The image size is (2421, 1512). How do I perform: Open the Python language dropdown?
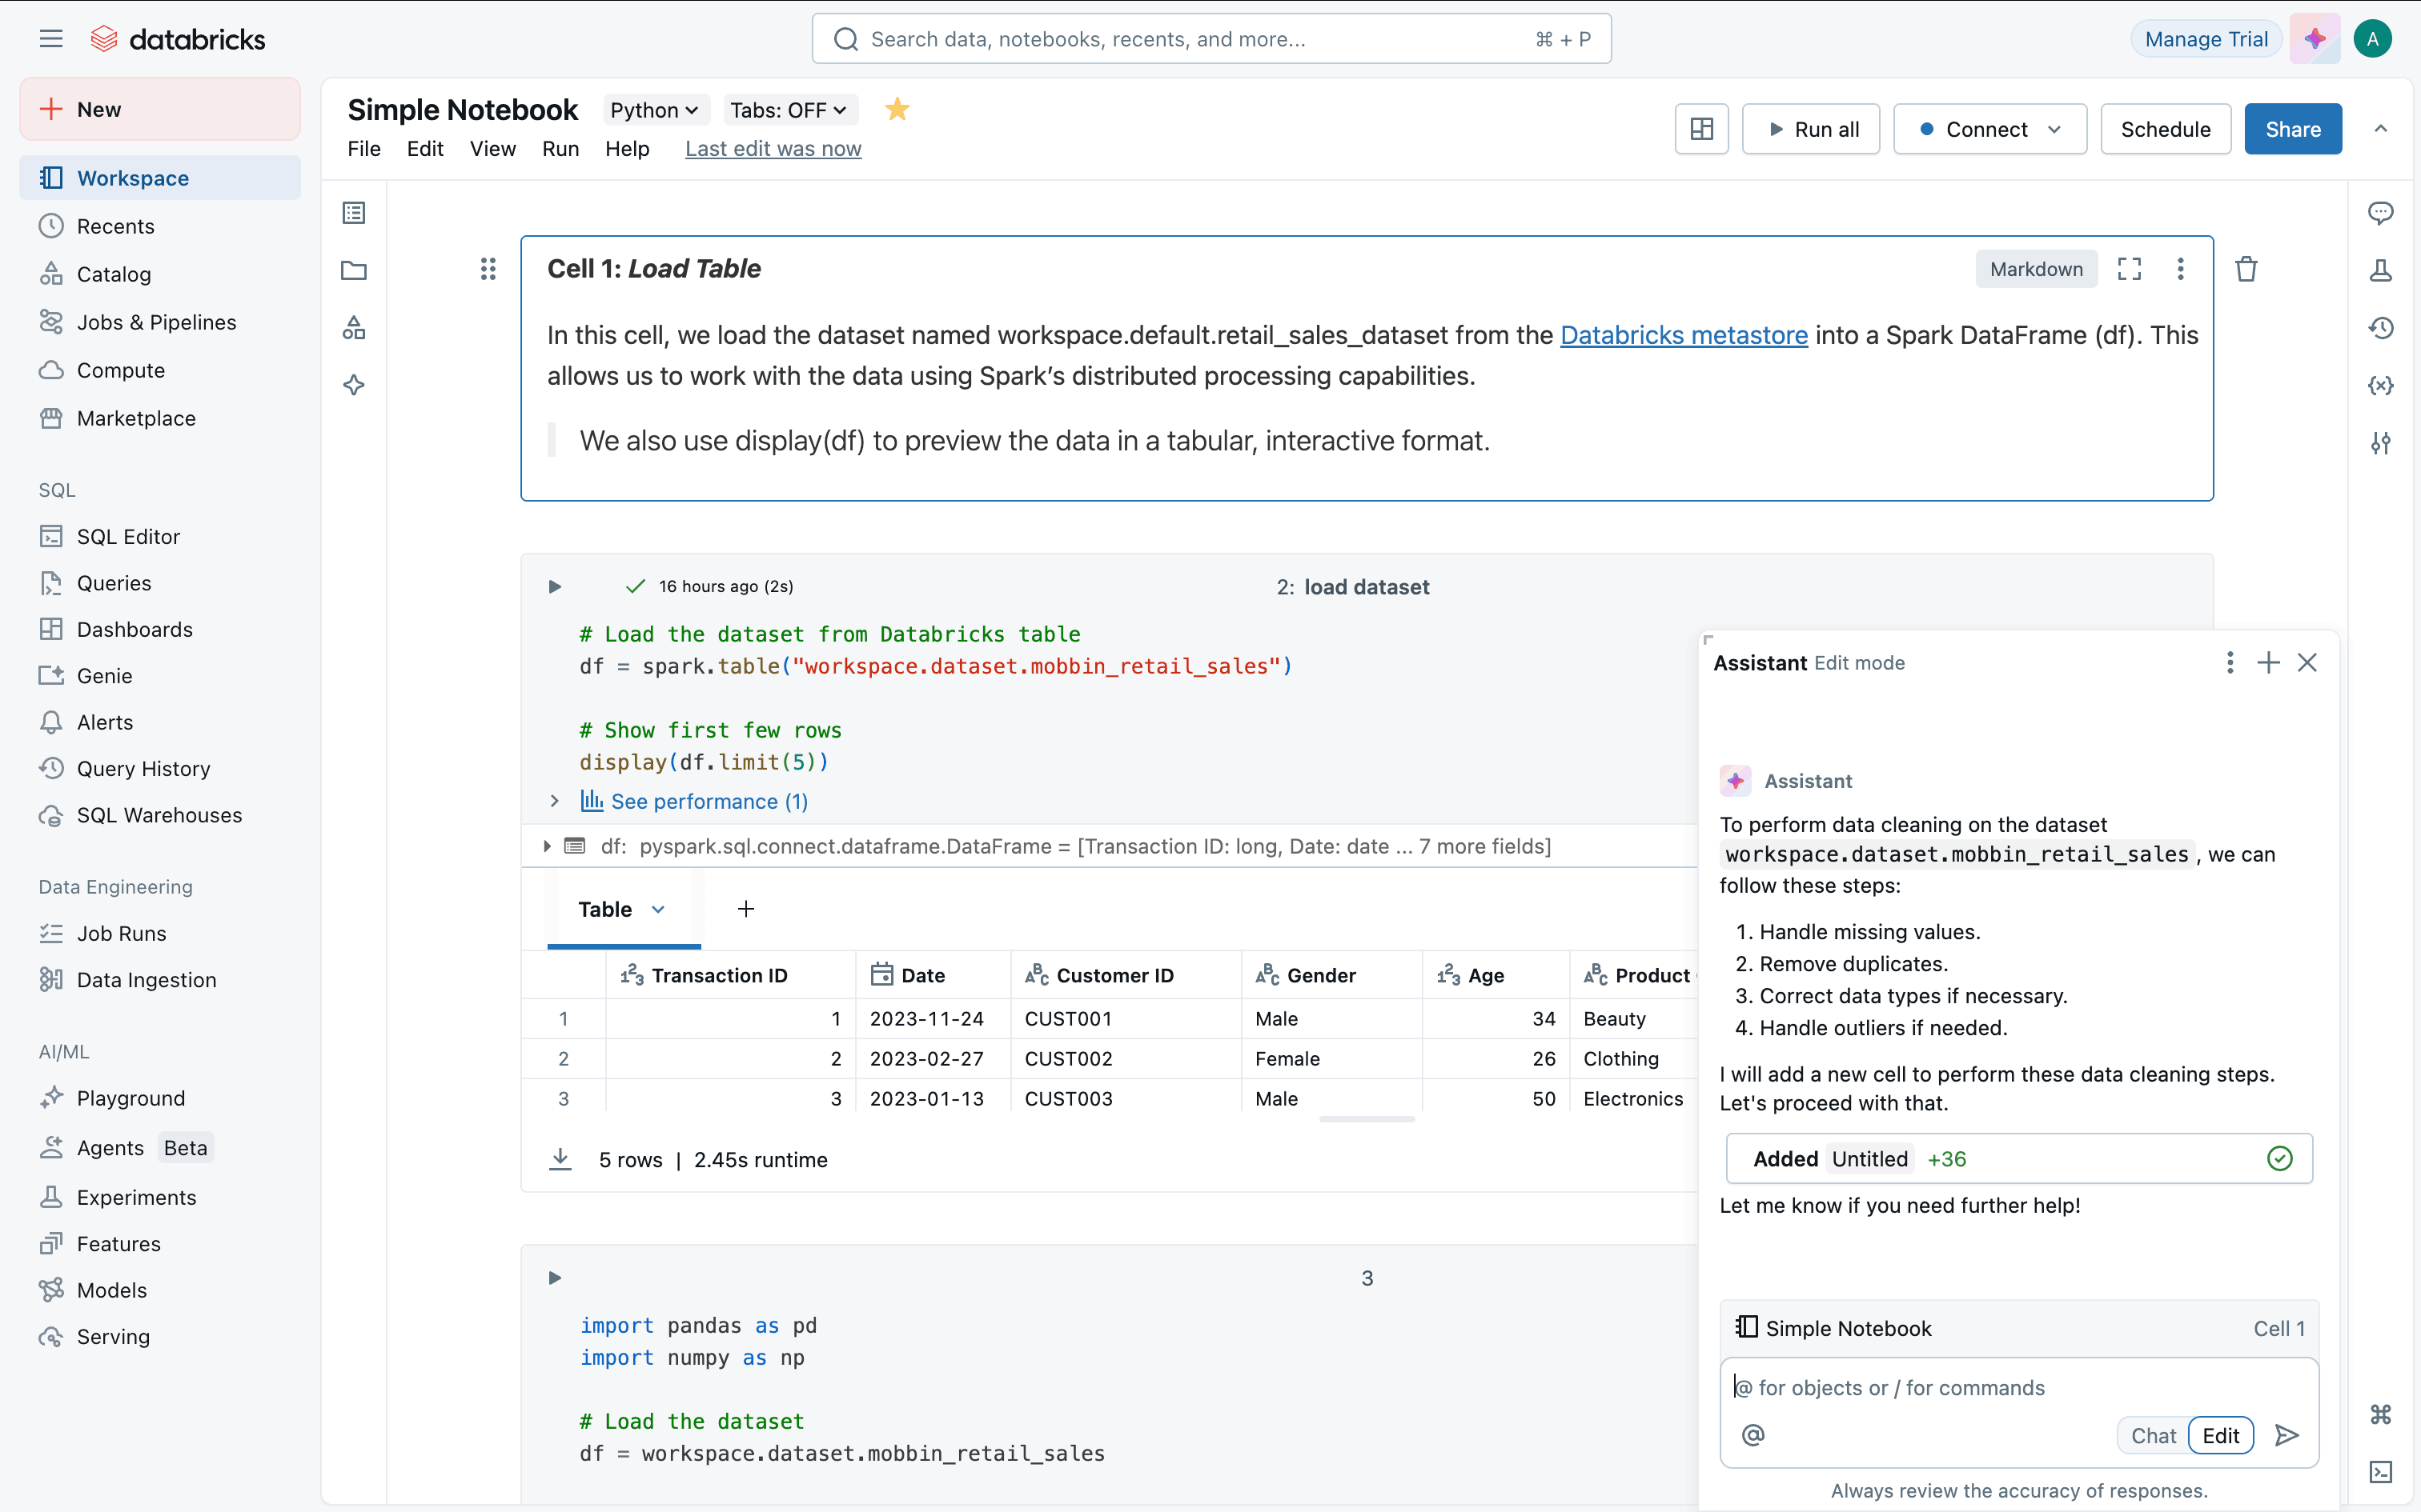tap(653, 110)
